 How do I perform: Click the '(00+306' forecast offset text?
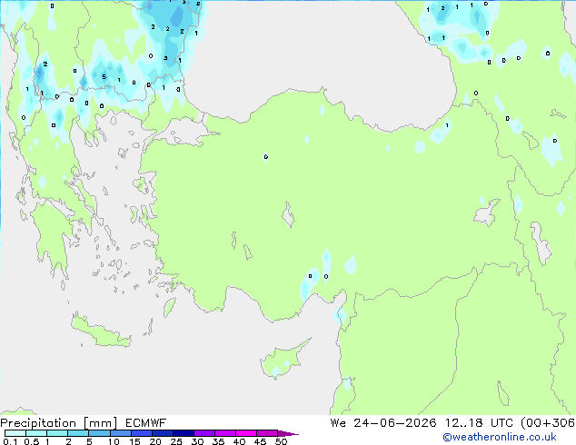(548, 423)
